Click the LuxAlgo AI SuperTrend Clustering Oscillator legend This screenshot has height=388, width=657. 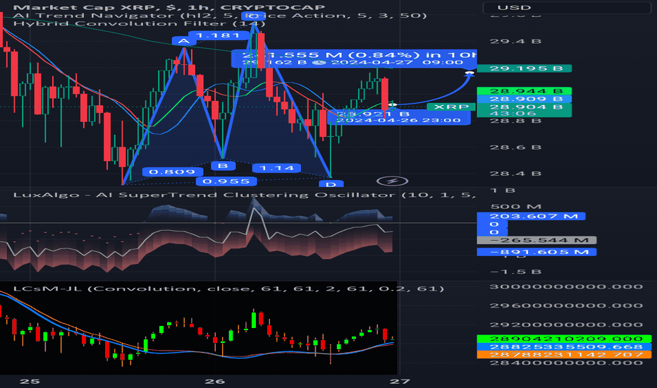[245, 195]
